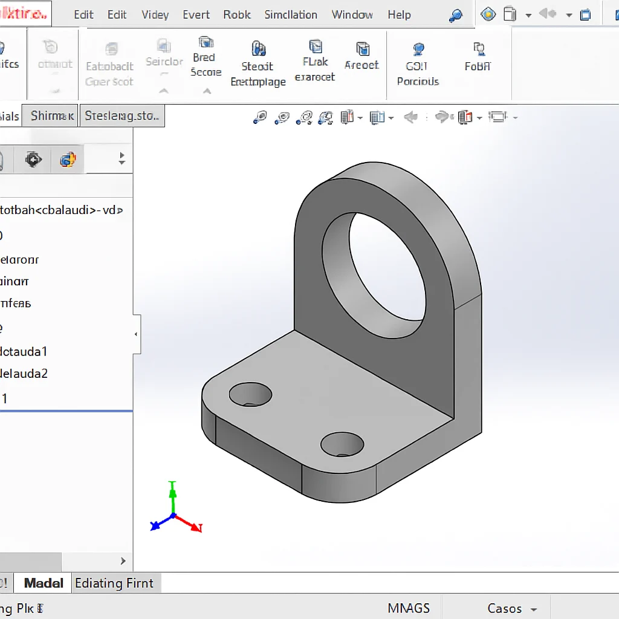
Task: Open the search magnifier in the menu bar
Action: tap(456, 14)
